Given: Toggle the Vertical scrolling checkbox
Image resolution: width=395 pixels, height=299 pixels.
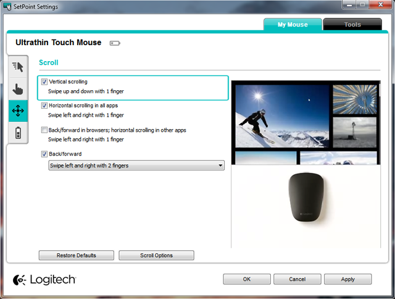Looking at the screenshot, I should coord(44,82).
